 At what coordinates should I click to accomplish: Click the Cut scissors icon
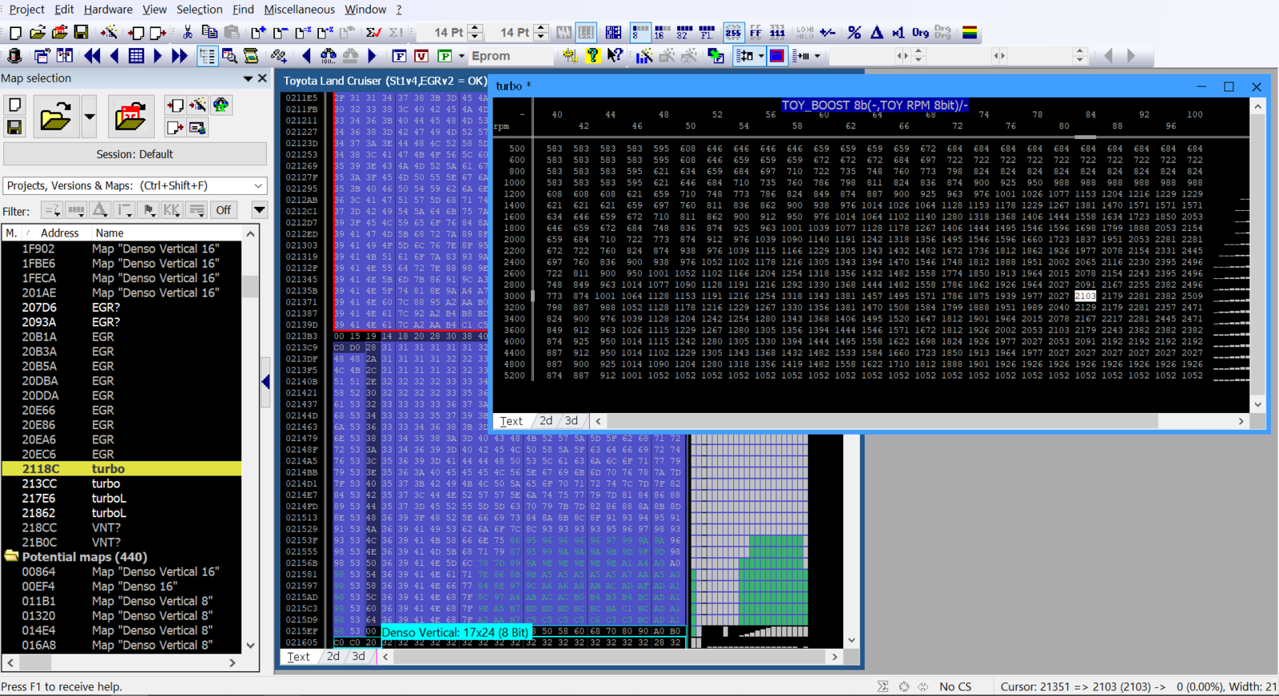[187, 33]
